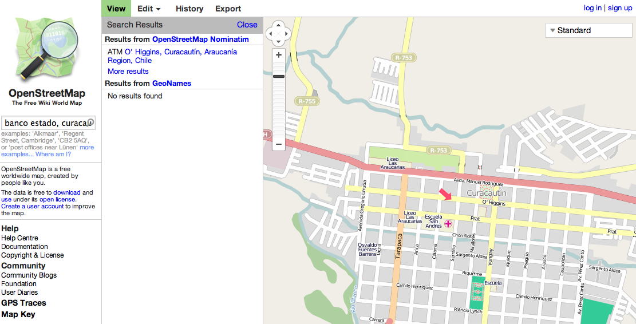Image resolution: width=636 pixels, height=324 pixels.
Task: Click Create a user account link
Action: tap(33, 206)
